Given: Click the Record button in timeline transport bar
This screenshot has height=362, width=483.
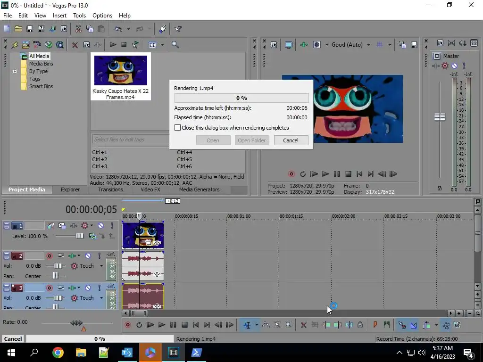Looking at the screenshot, I should [x=127, y=325].
